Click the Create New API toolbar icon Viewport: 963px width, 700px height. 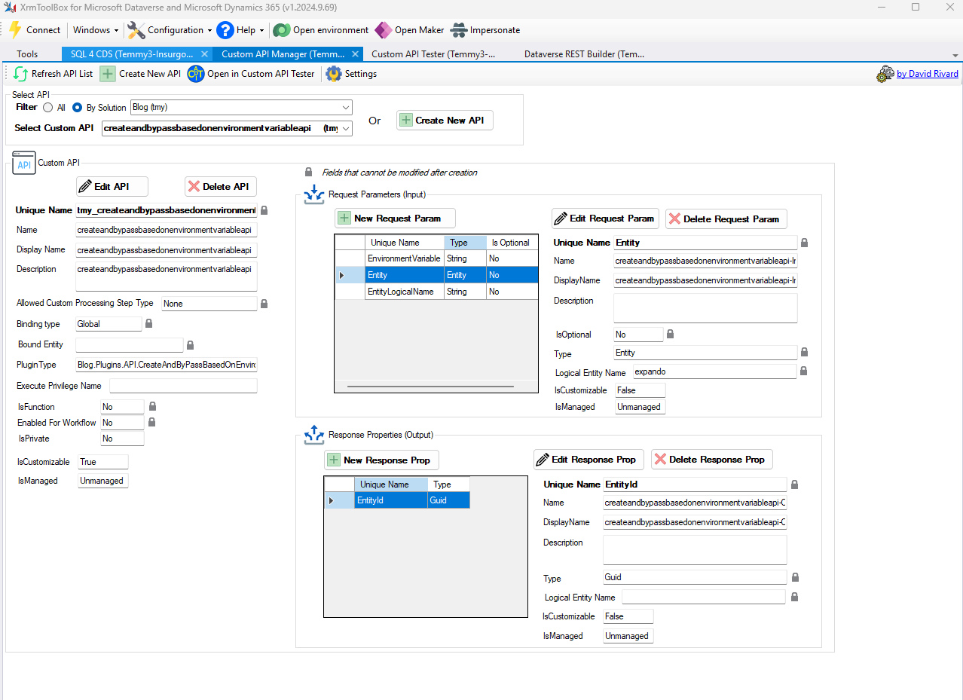tap(108, 74)
